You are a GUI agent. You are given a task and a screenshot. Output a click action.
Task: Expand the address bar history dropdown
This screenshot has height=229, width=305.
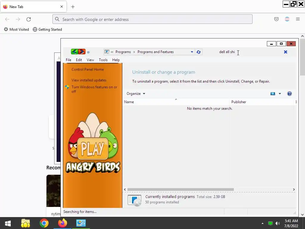[192, 52]
